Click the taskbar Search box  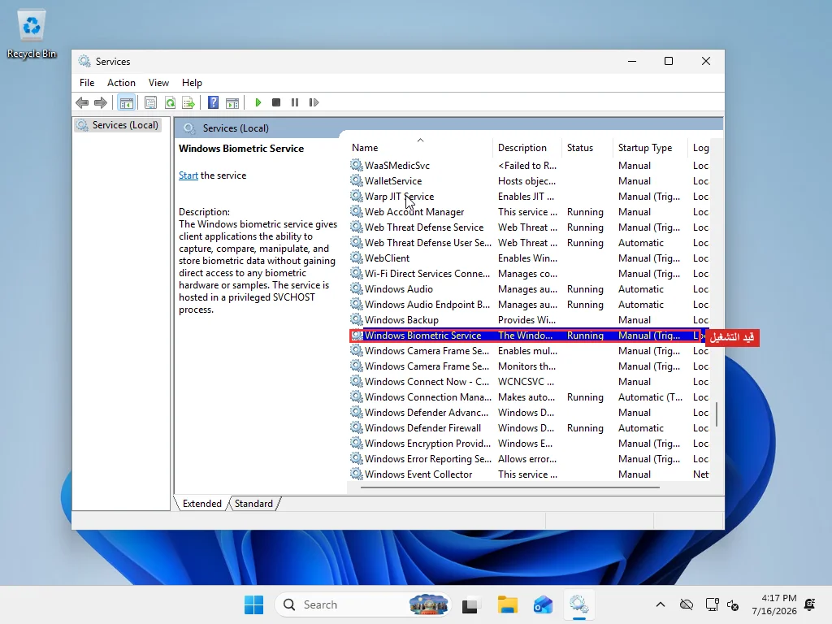(362, 604)
